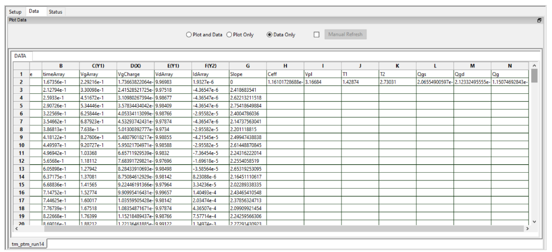The height and width of the screenshot is (252, 552).
Task: Toggle the checkbox beside Manual Refresh
Action: click(x=317, y=35)
